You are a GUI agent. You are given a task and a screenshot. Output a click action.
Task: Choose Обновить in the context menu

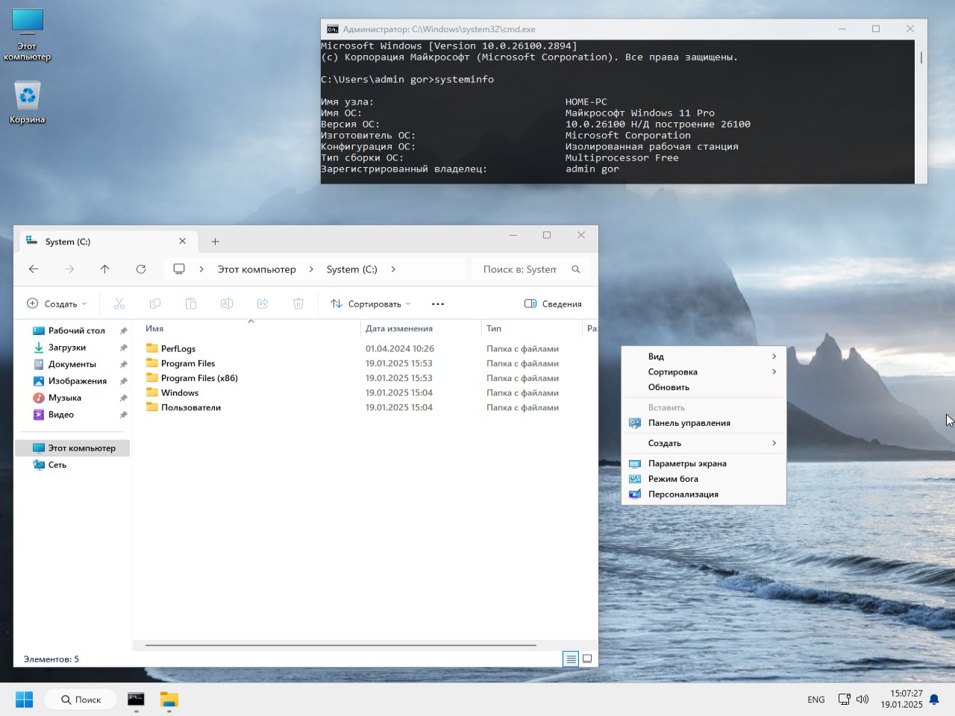coord(704,387)
